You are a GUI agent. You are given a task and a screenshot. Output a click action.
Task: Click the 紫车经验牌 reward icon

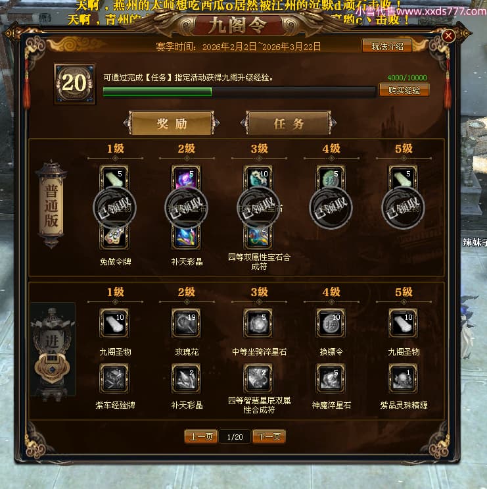[x=114, y=378]
